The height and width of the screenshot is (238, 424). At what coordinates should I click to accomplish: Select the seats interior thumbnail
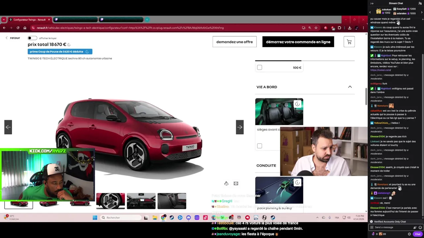pos(172,201)
